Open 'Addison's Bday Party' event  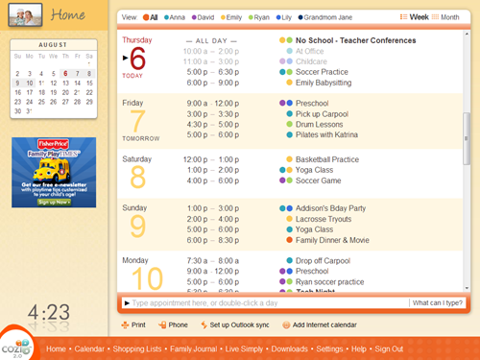coord(330,208)
